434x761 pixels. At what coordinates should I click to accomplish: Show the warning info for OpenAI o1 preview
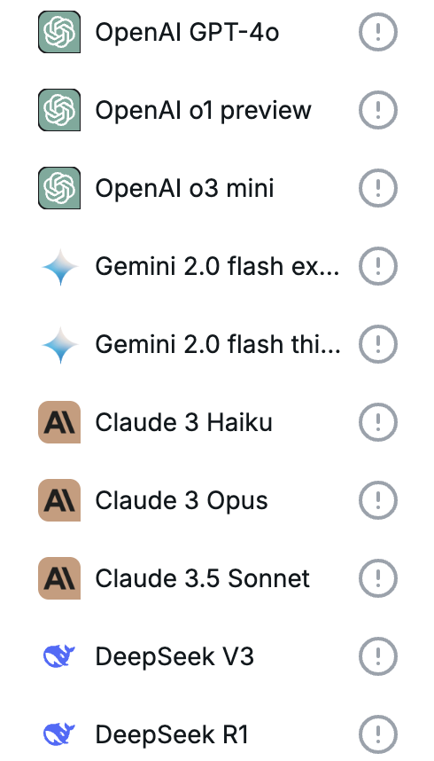click(378, 110)
